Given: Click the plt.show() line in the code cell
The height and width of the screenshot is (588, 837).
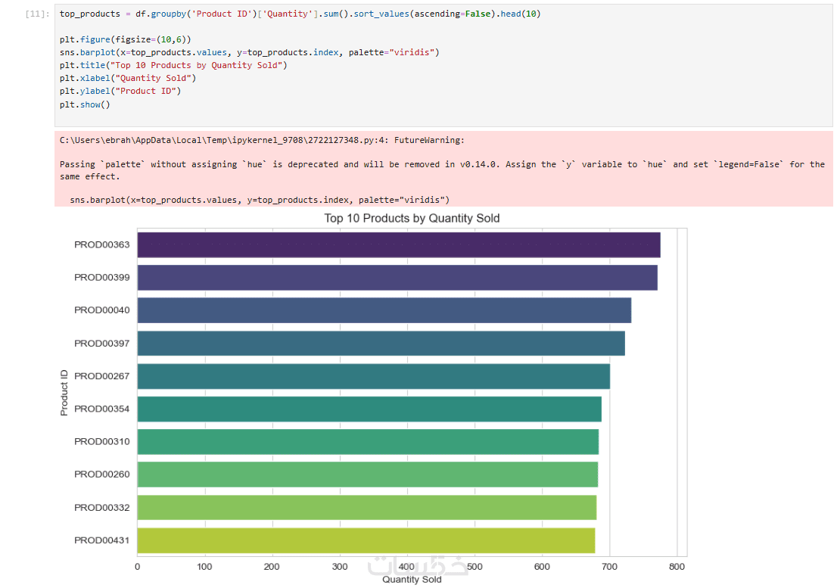Looking at the screenshot, I should click(x=85, y=104).
